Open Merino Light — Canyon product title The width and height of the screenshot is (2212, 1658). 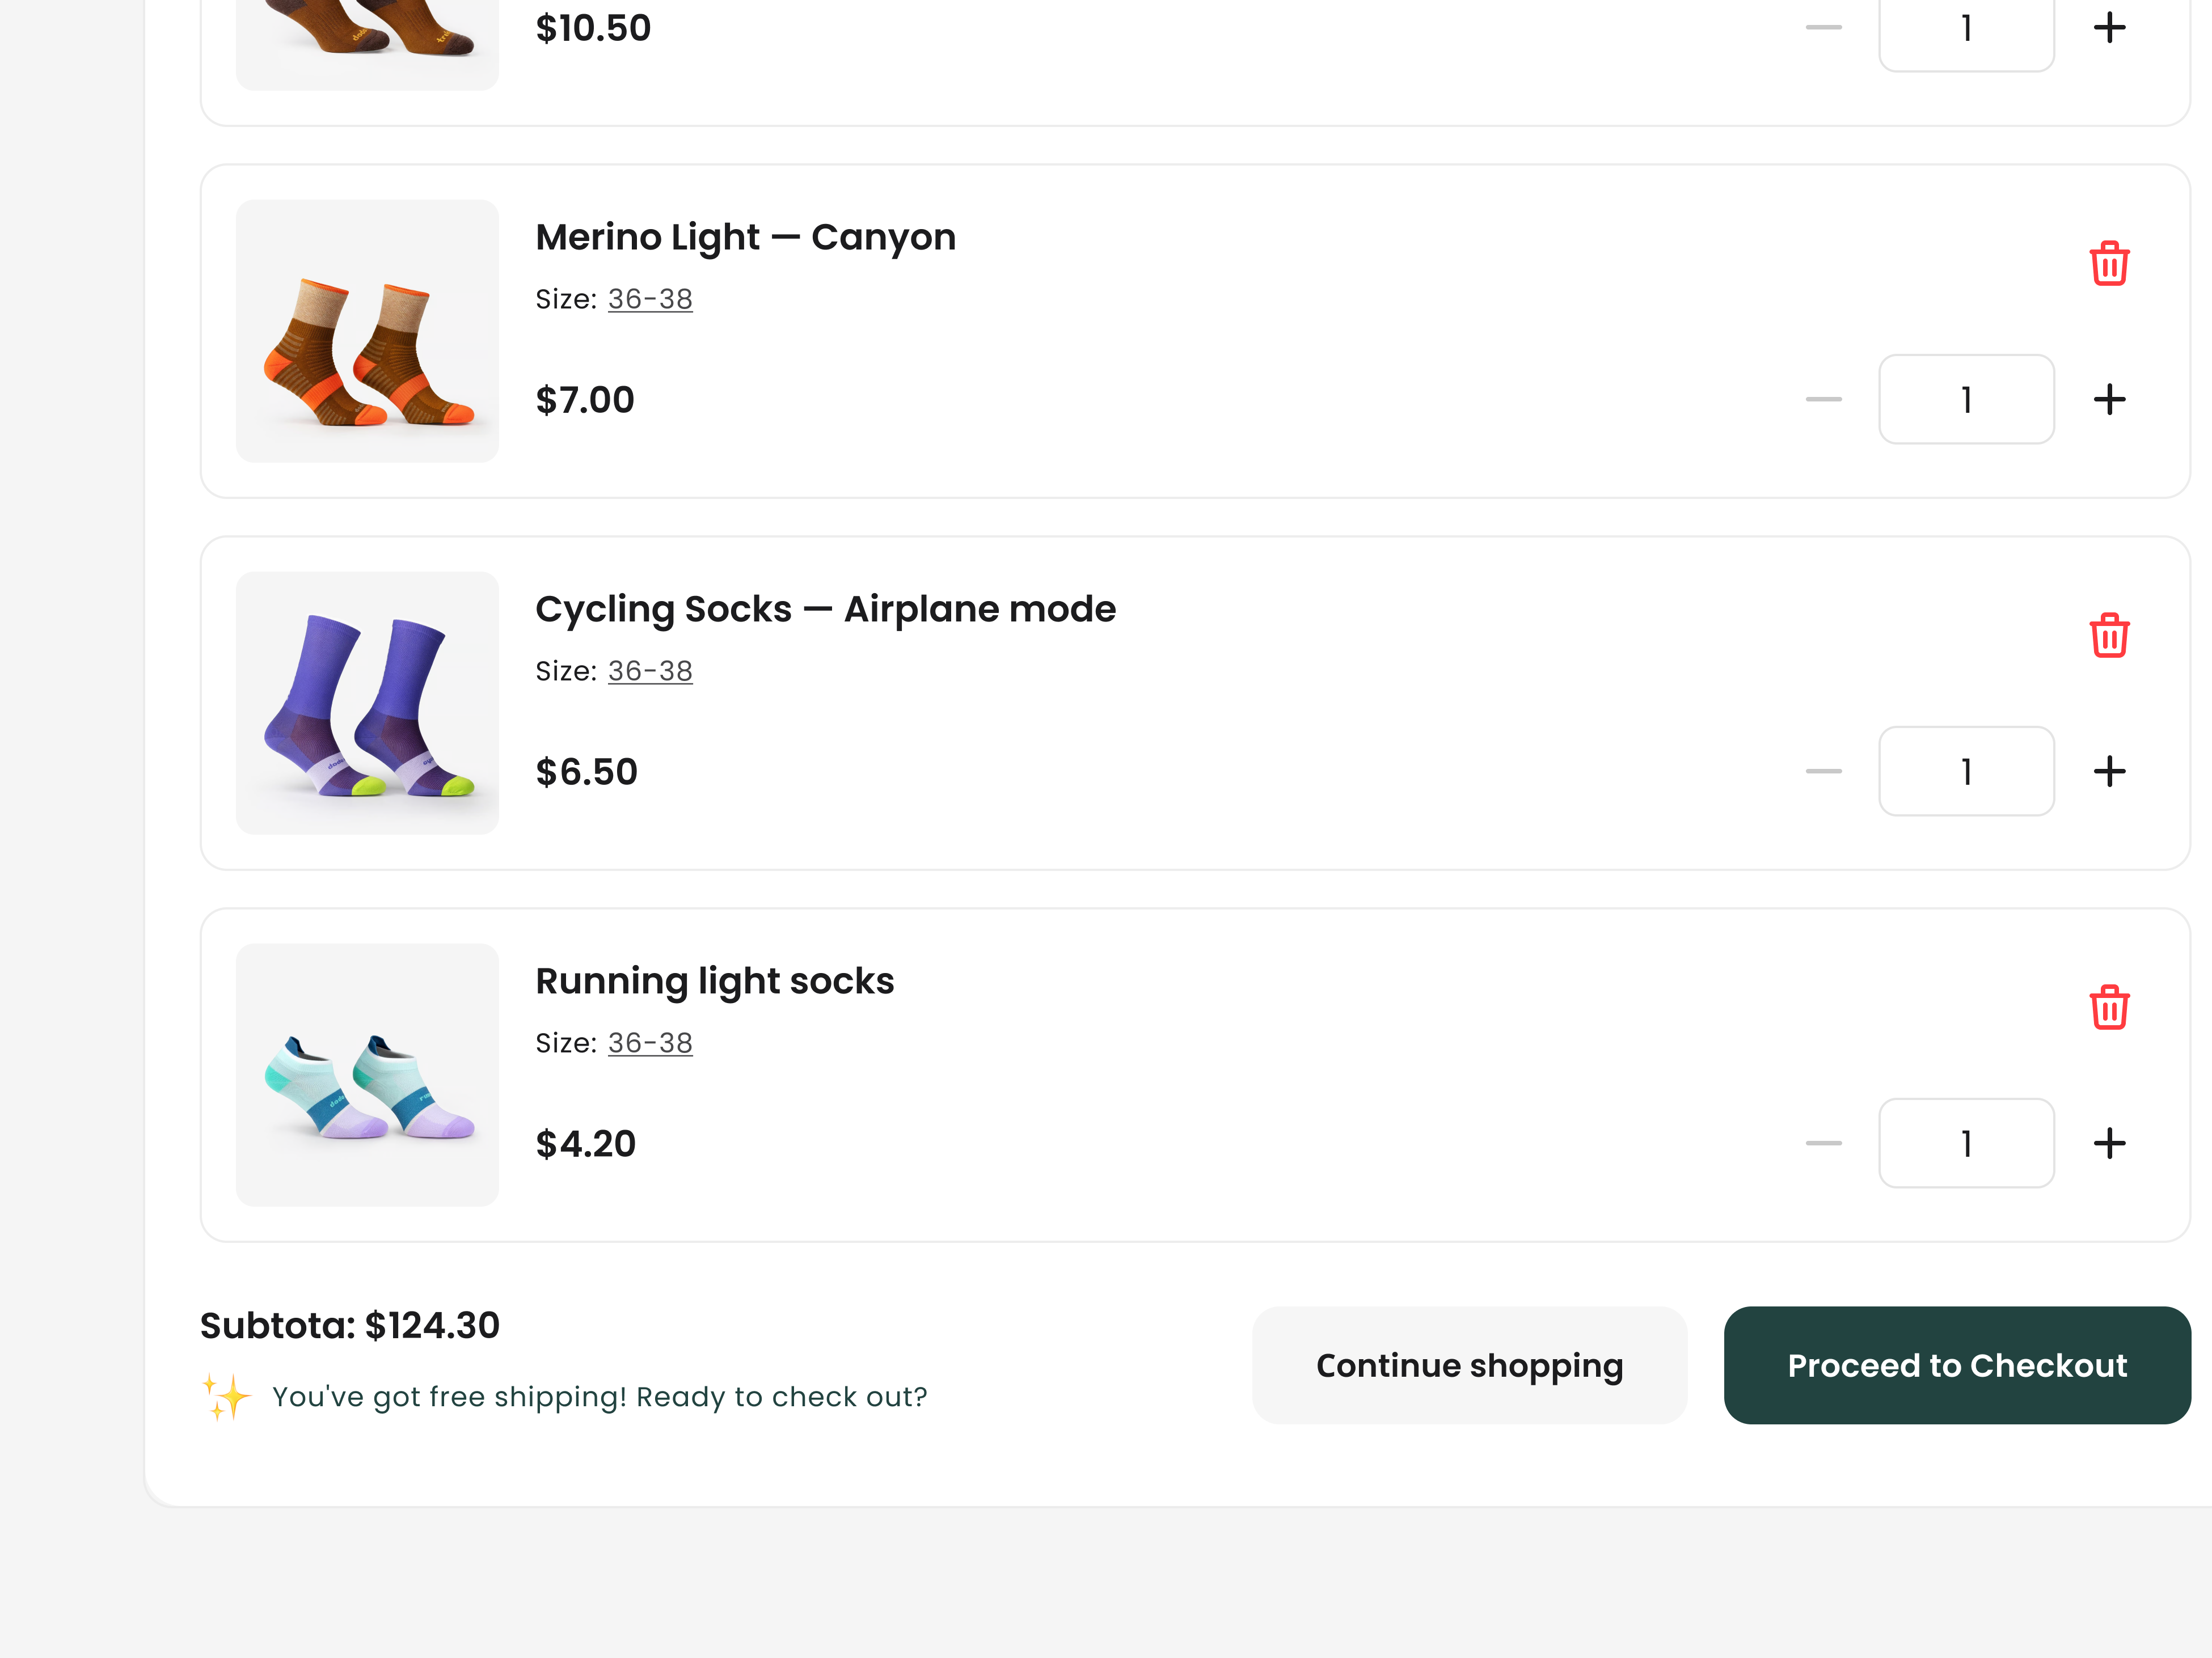746,236
